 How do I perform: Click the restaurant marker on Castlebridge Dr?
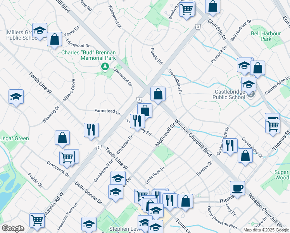pyautogui.click(x=230, y=146)
